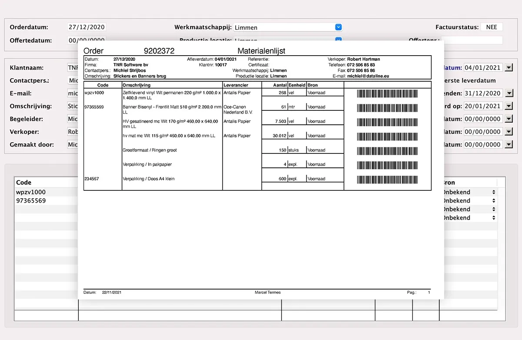Viewport: 522px width, 340px height.
Task: Open date picker arrow beside 04/01/2021
Action: (509, 67)
